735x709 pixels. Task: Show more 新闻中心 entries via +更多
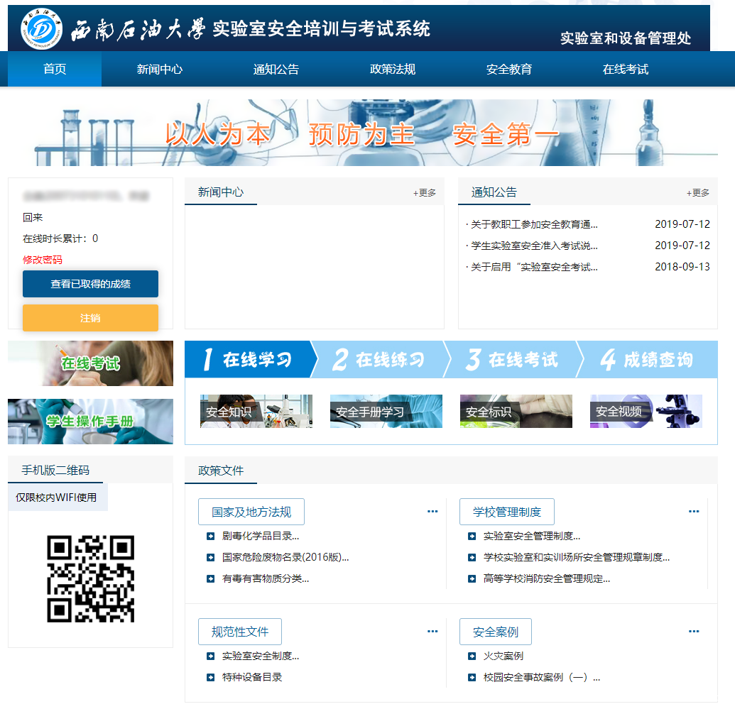(x=425, y=193)
